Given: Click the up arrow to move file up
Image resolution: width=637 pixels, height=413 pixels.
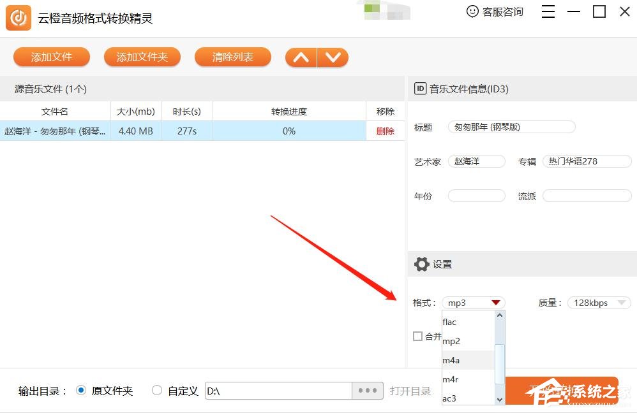Looking at the screenshot, I should (301, 57).
